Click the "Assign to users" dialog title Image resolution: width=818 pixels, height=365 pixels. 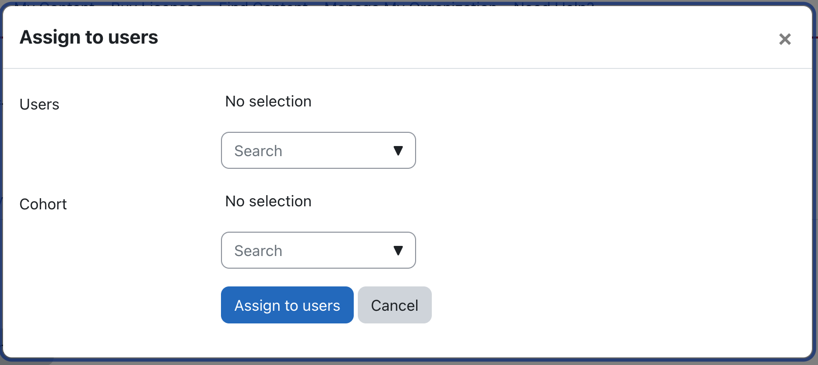(89, 38)
